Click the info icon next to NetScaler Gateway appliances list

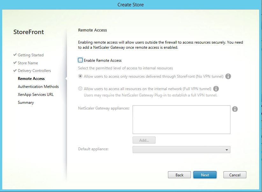tap(235, 109)
